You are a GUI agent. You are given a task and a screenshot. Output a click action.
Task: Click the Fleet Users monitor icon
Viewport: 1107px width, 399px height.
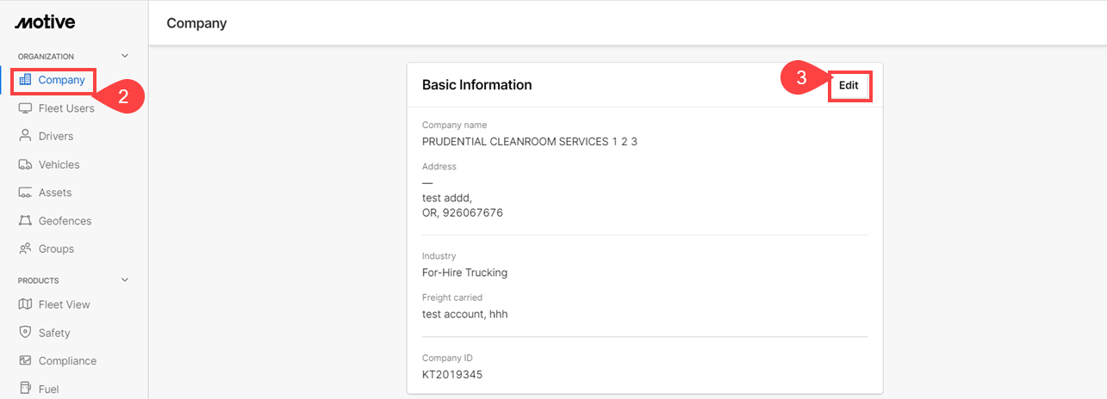tap(25, 108)
